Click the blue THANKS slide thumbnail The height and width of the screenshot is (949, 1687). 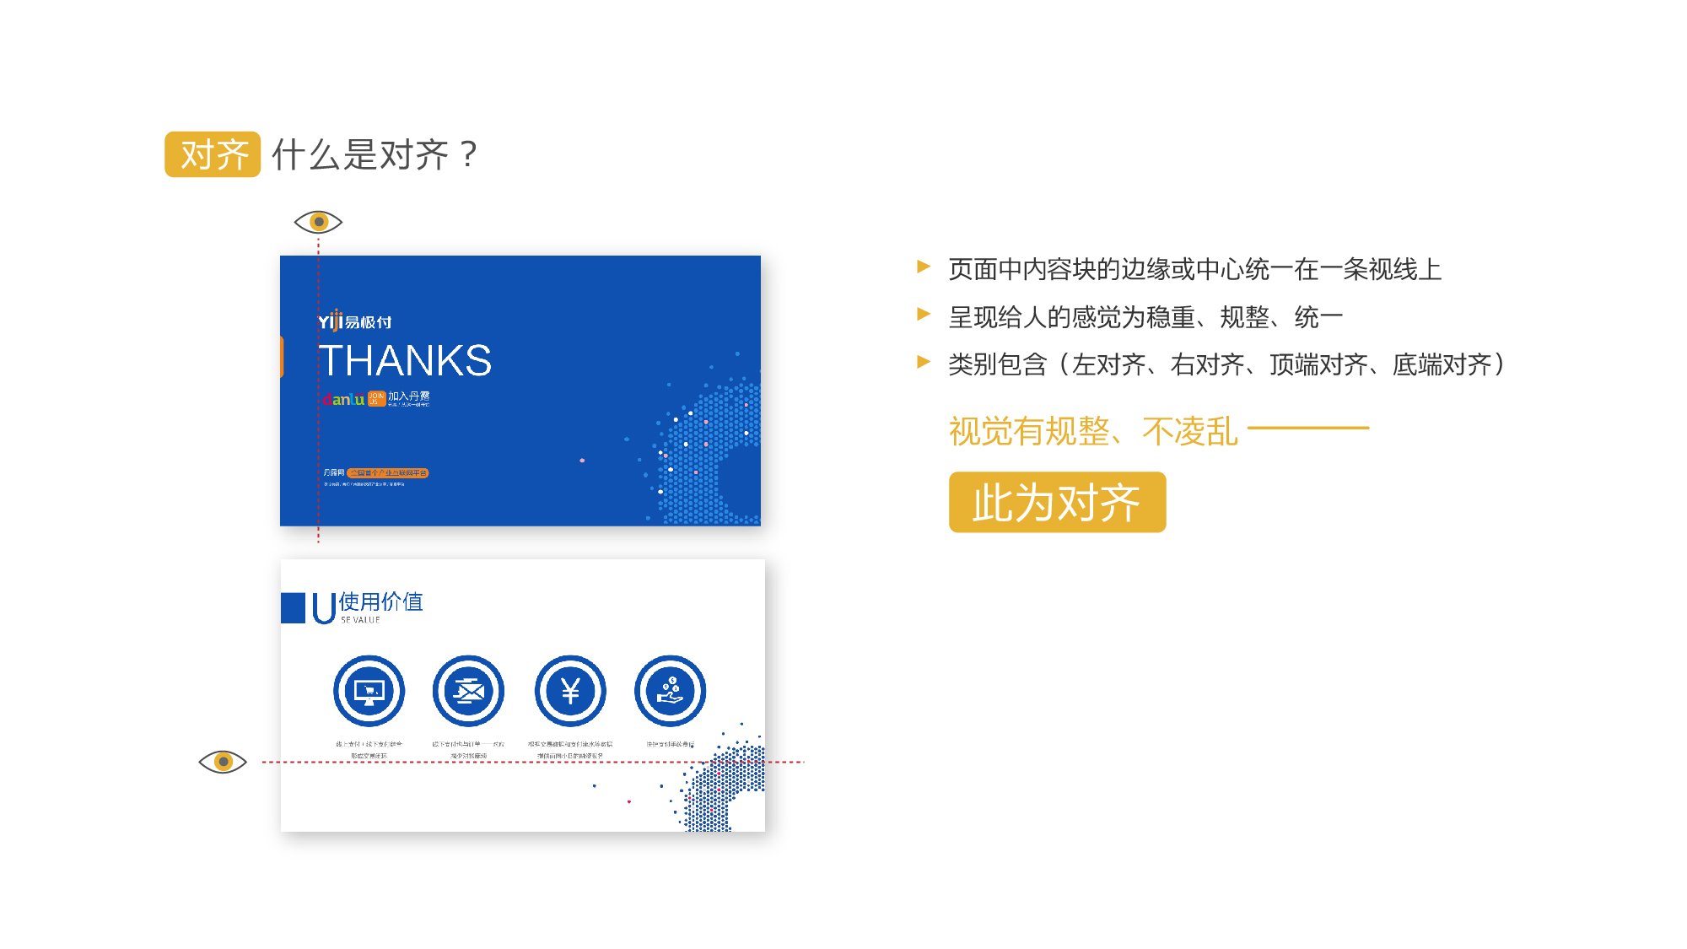[520, 391]
